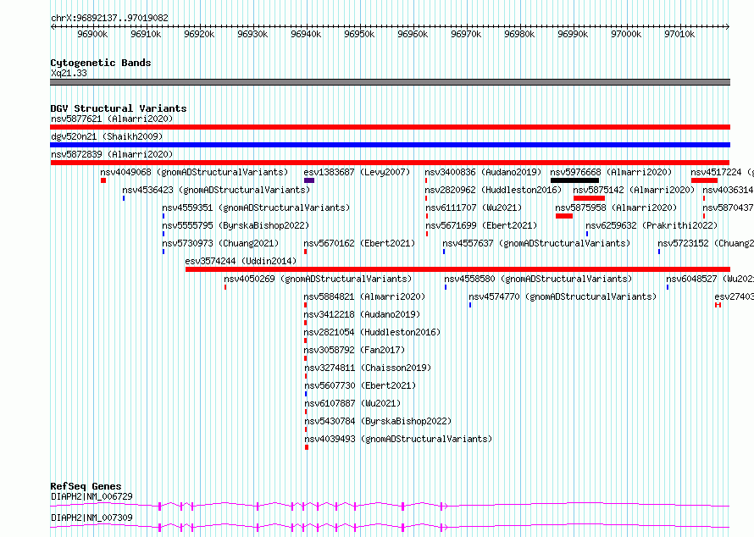The image size is (754, 537).
Task: Click the nsv5877621 (Almarri2020) variant label
Action: (112, 119)
